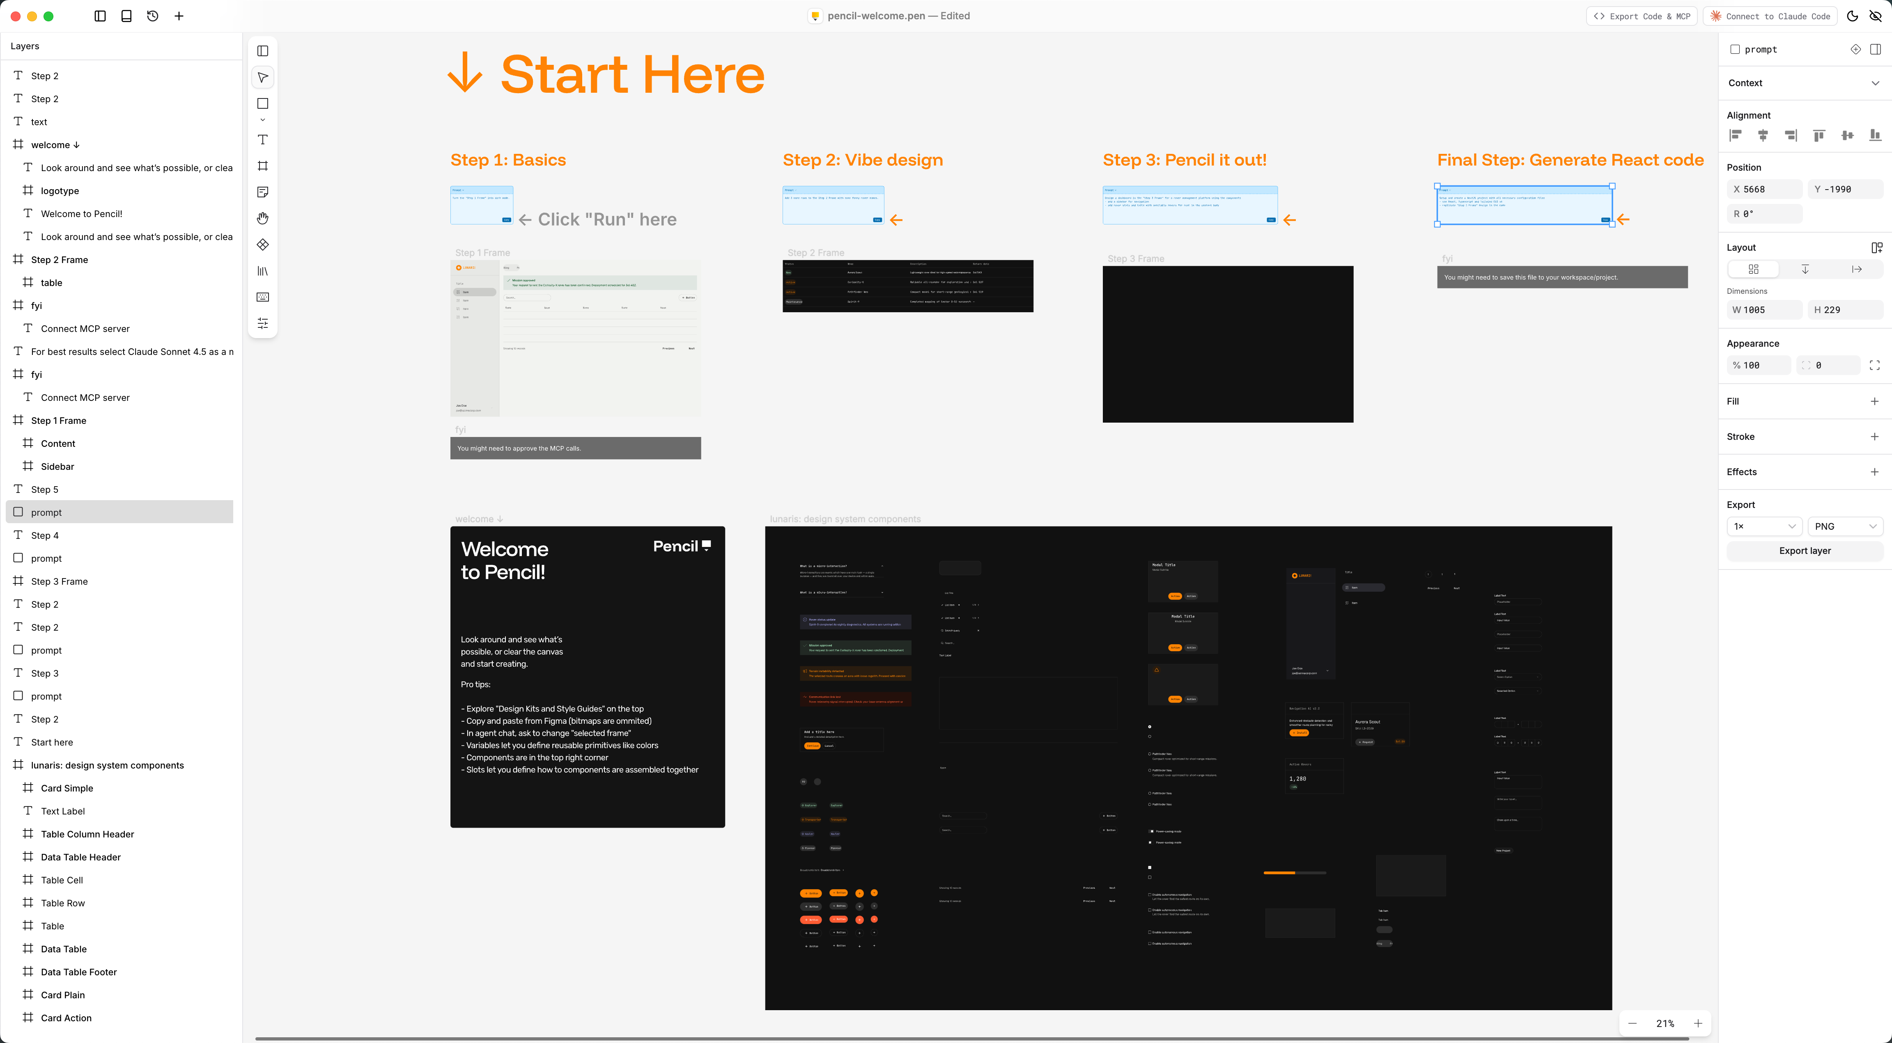This screenshot has width=1892, height=1043.
Task: Click the plus icon in title bar
Action: 179,16
